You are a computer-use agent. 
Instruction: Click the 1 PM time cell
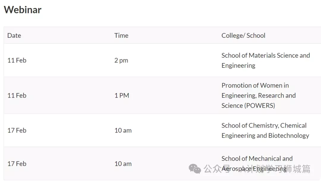coord(122,95)
